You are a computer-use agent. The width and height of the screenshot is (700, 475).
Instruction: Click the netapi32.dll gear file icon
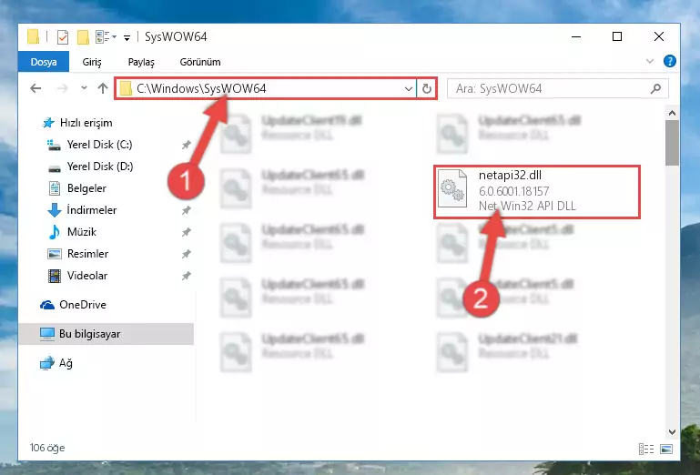pos(451,188)
